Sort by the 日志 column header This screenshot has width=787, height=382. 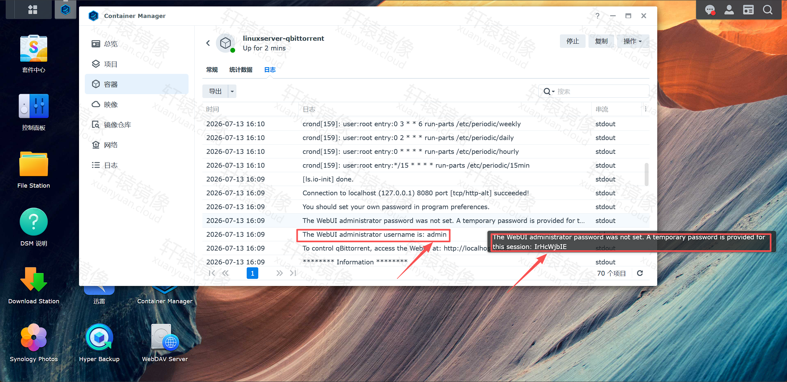click(x=445, y=109)
